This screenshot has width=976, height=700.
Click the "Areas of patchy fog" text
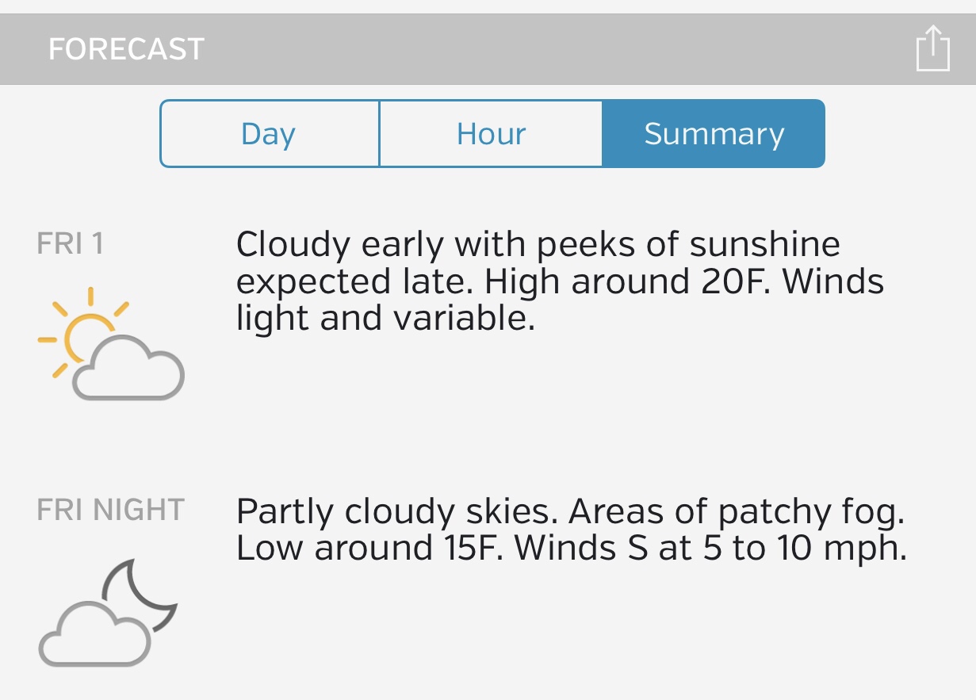pyautogui.click(x=736, y=512)
